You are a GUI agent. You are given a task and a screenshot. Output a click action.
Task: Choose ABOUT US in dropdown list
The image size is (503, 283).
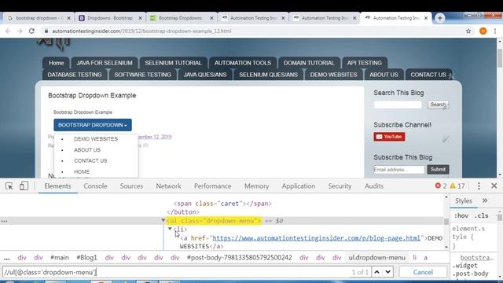[87, 150]
